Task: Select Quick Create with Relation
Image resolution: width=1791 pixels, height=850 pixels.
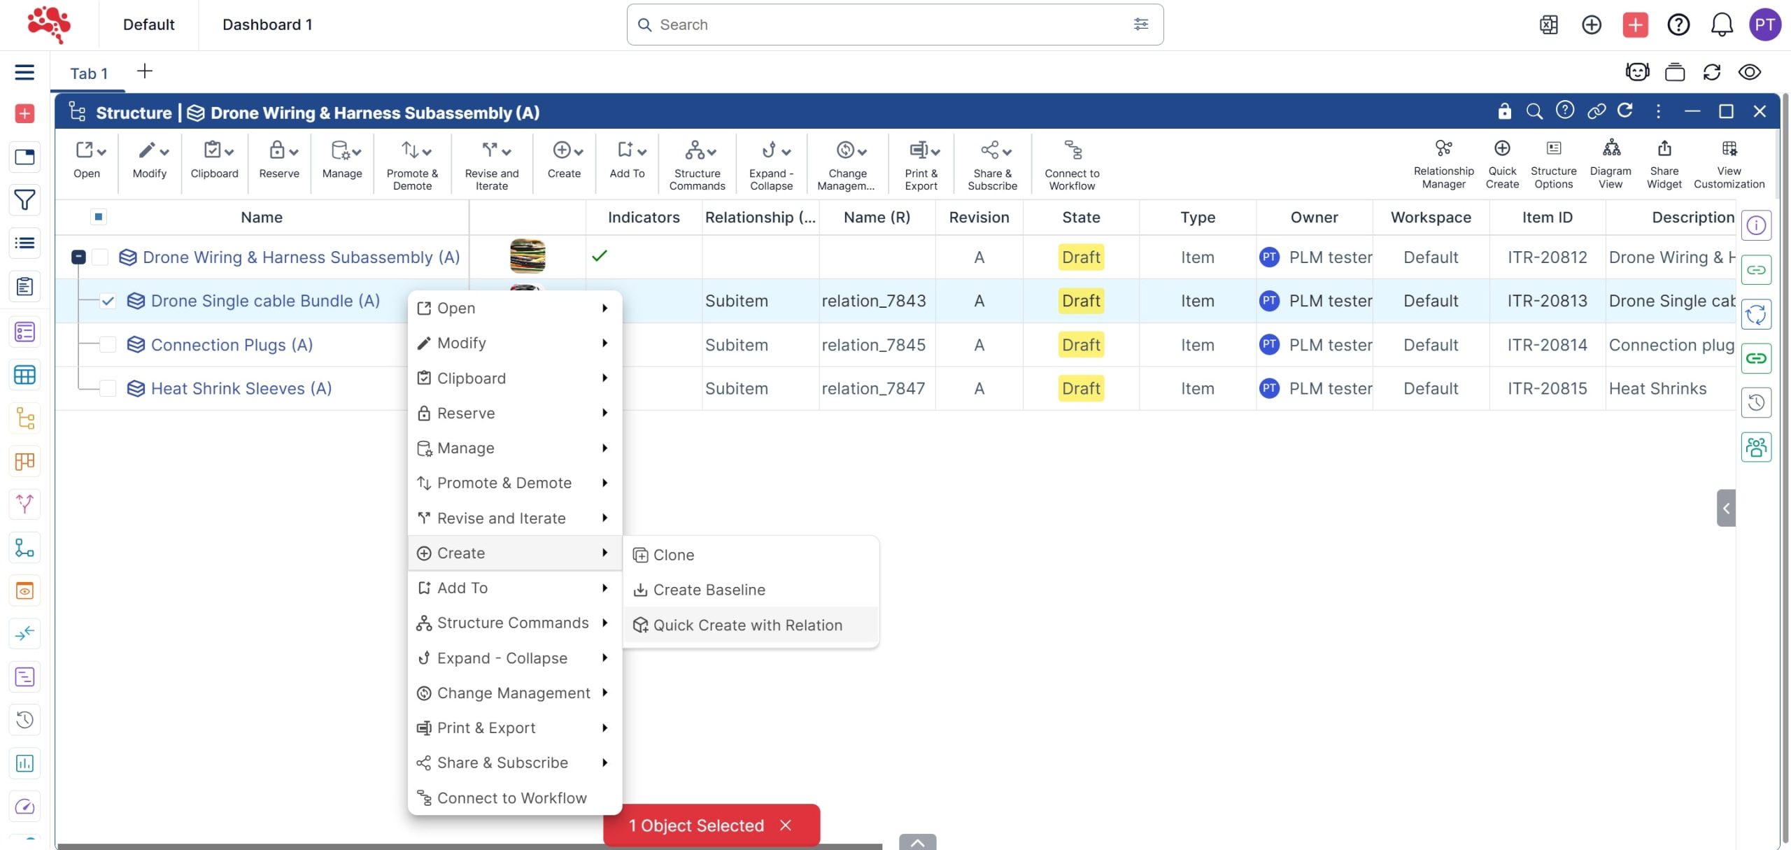Action: (x=747, y=625)
